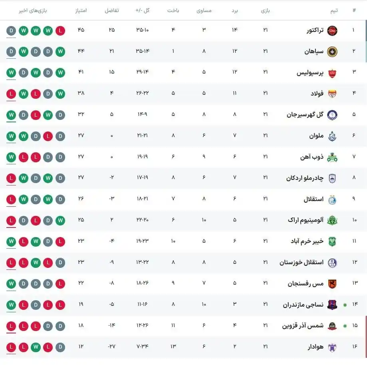The height and width of the screenshot is (365, 367).
Task: Select the Persepolis red club logo
Action: point(332,73)
